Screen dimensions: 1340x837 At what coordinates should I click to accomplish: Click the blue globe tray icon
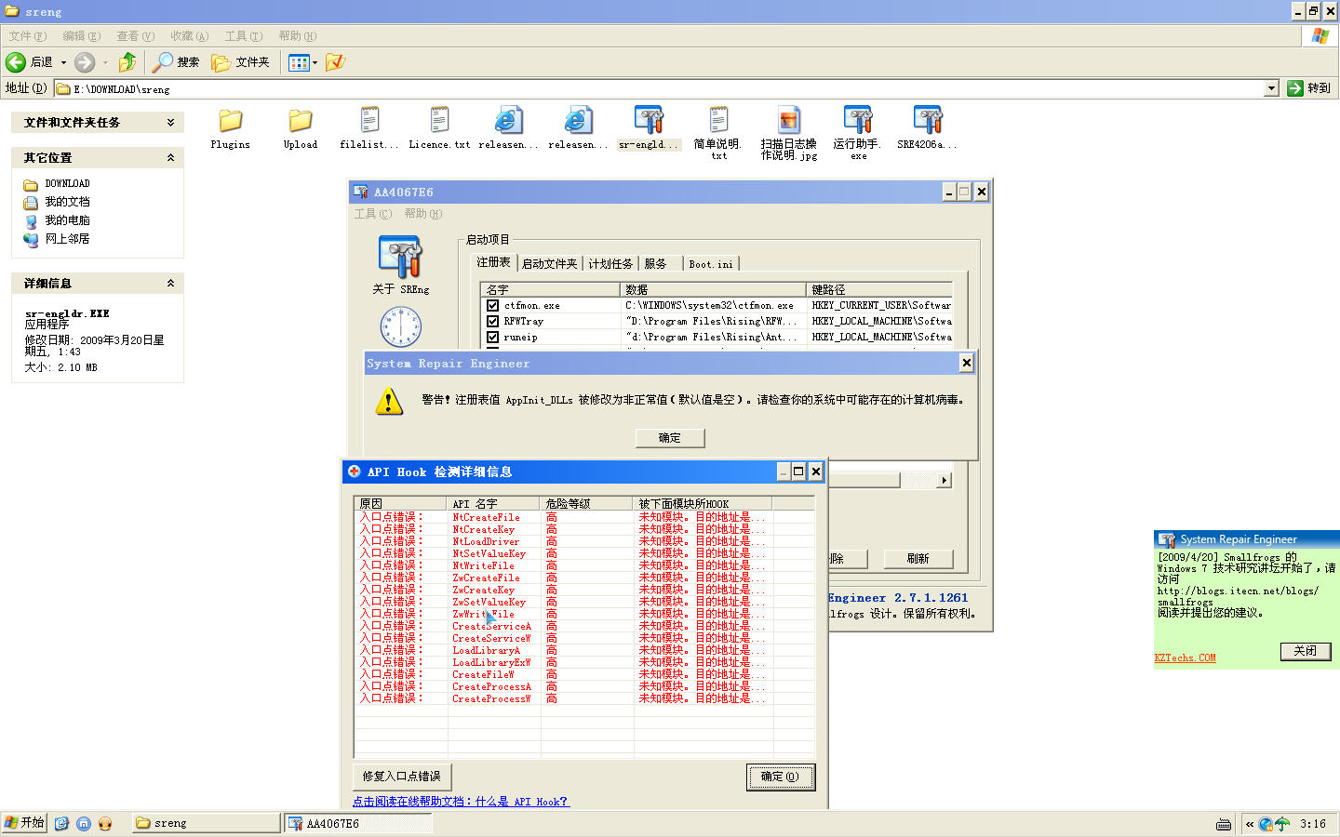pyautogui.click(x=1266, y=824)
